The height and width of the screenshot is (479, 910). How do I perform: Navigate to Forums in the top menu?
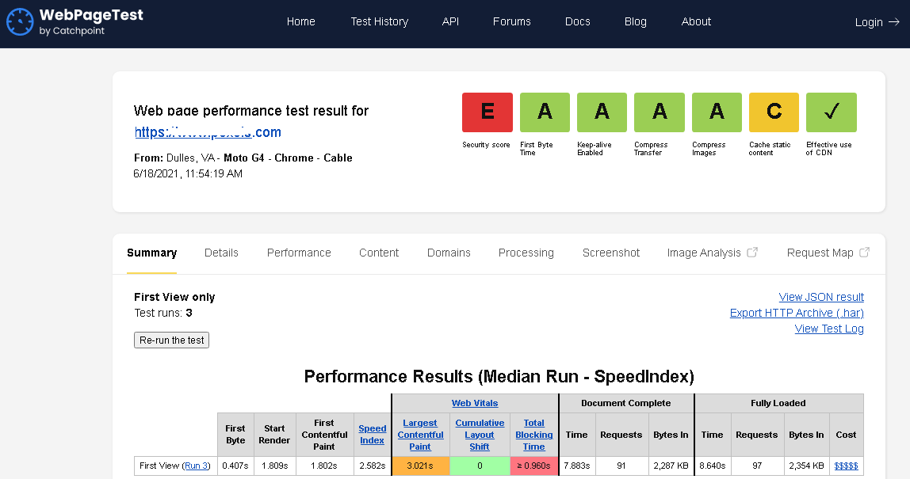coord(511,21)
